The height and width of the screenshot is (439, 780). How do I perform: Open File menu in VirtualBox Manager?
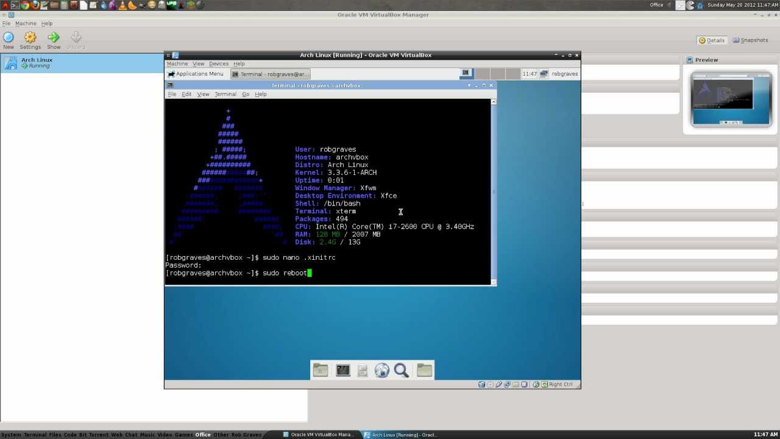tap(6, 23)
